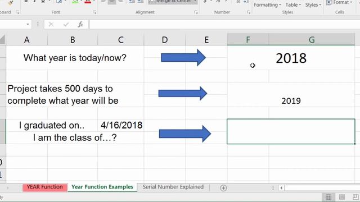Select column B header
Screen dimensions: 360x202
coord(73,40)
